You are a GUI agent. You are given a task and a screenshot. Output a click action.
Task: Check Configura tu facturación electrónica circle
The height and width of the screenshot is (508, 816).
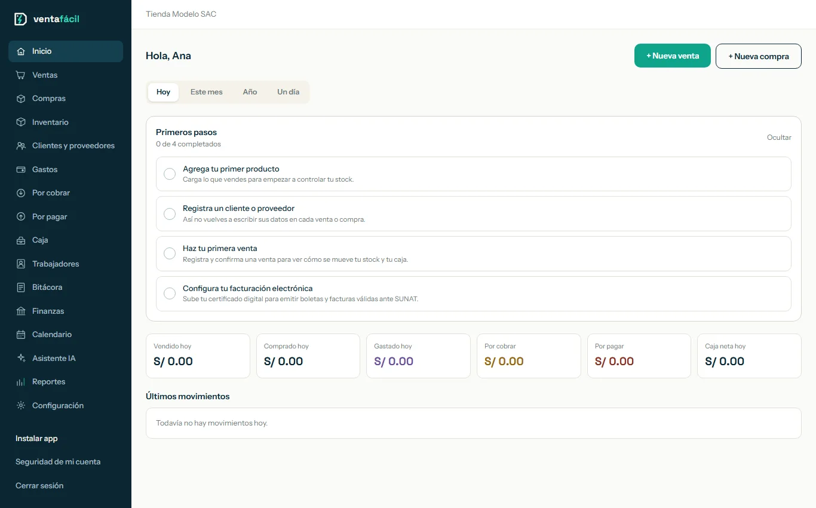[x=170, y=293]
